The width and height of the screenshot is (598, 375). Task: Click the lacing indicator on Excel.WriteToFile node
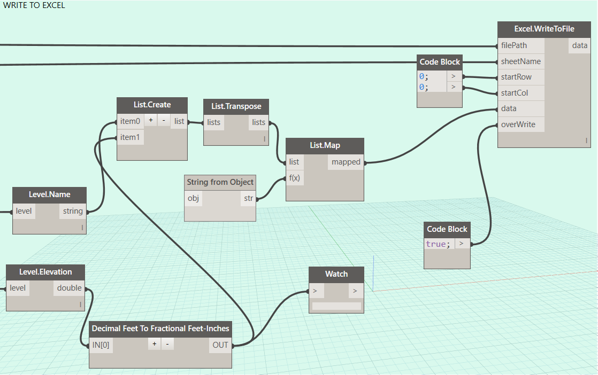click(x=587, y=141)
